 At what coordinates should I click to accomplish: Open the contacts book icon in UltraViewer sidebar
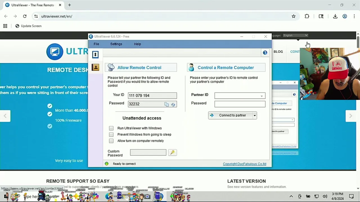tap(95, 67)
